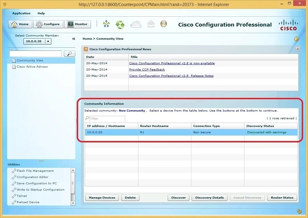308x218 pixels.
Task: Open Telnet utility
Action: click(22, 196)
